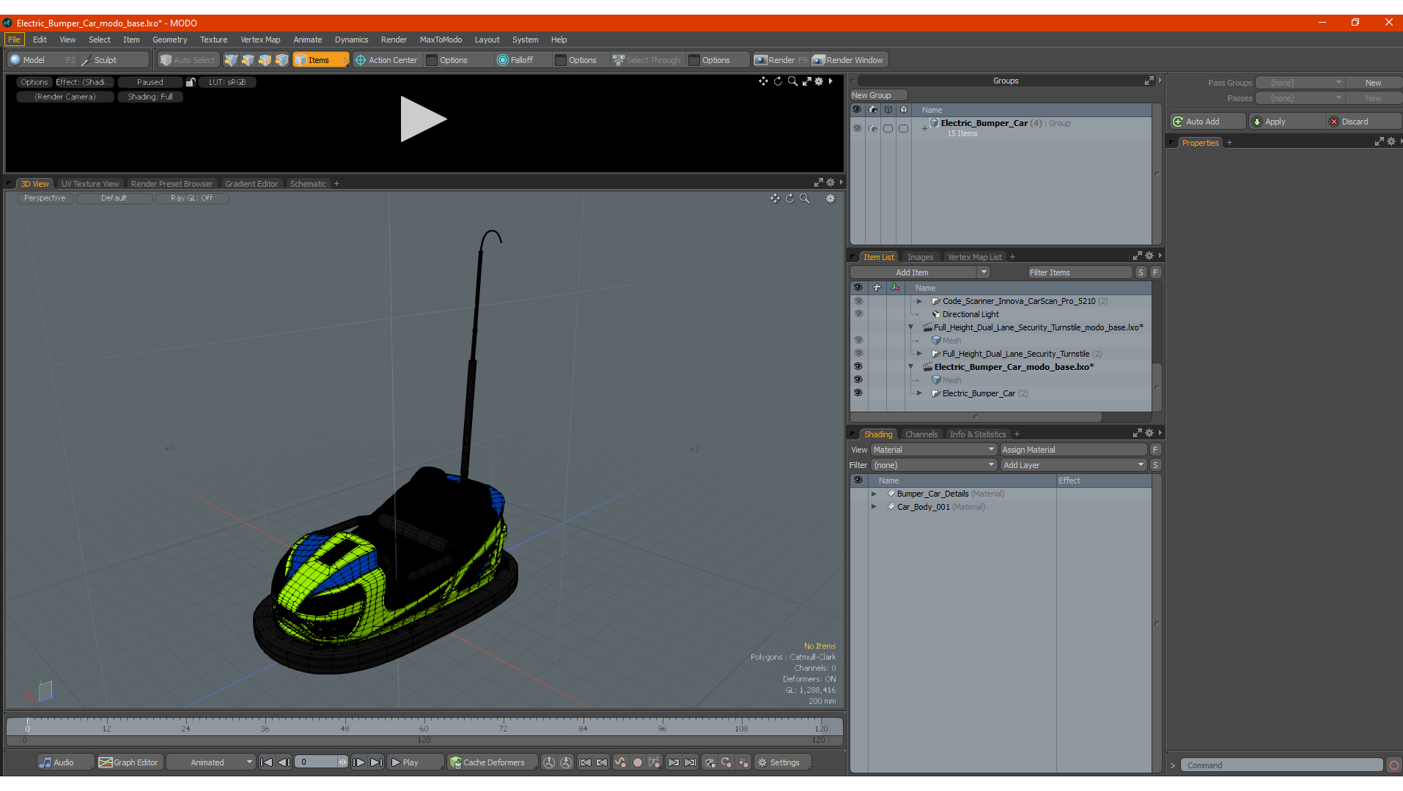The image size is (1403, 791).
Task: Click Discard button
Action: 1363,122
